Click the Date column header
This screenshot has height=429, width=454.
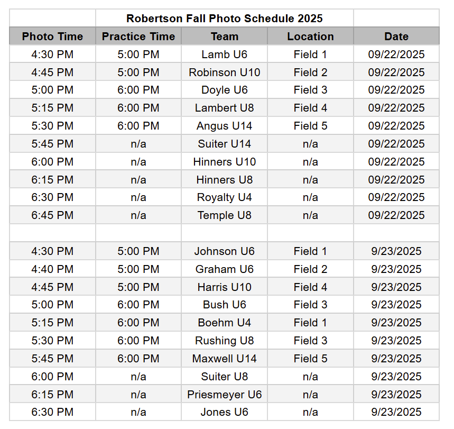396,36
